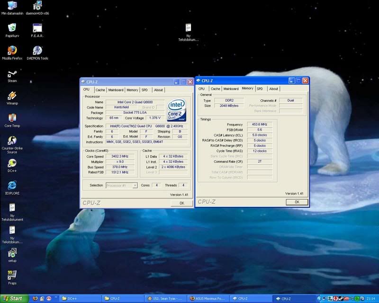This screenshot has height=303, width=379.
Task: Click the memory Size value 2048 MBytes
Action: tap(229, 106)
